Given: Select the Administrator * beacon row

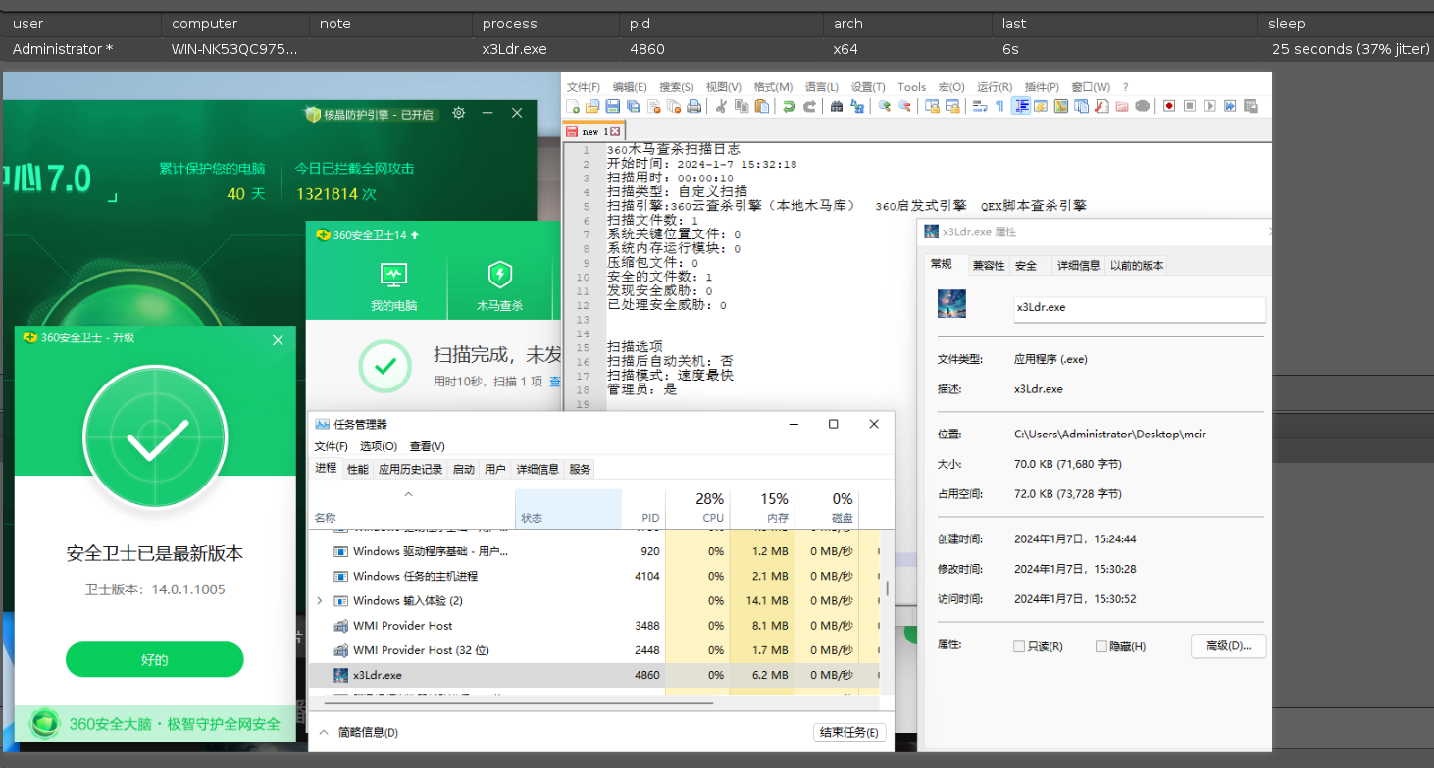Looking at the screenshot, I should point(717,49).
